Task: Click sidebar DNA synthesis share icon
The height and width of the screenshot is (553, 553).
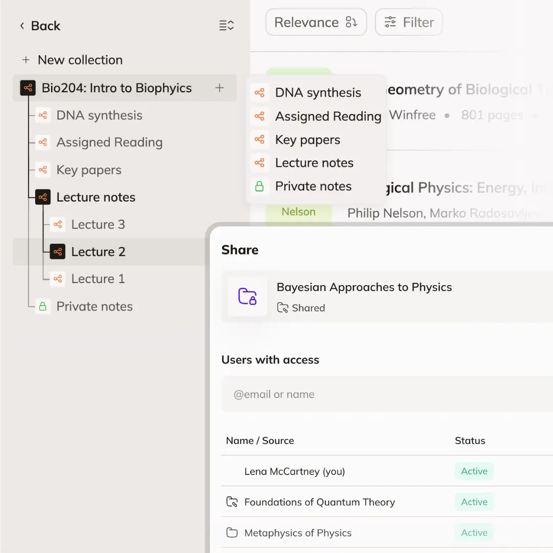Action: coord(43,115)
